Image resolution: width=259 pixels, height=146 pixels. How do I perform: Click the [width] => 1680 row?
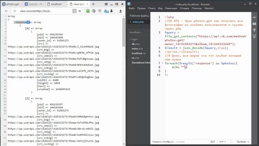[x=48, y=80]
